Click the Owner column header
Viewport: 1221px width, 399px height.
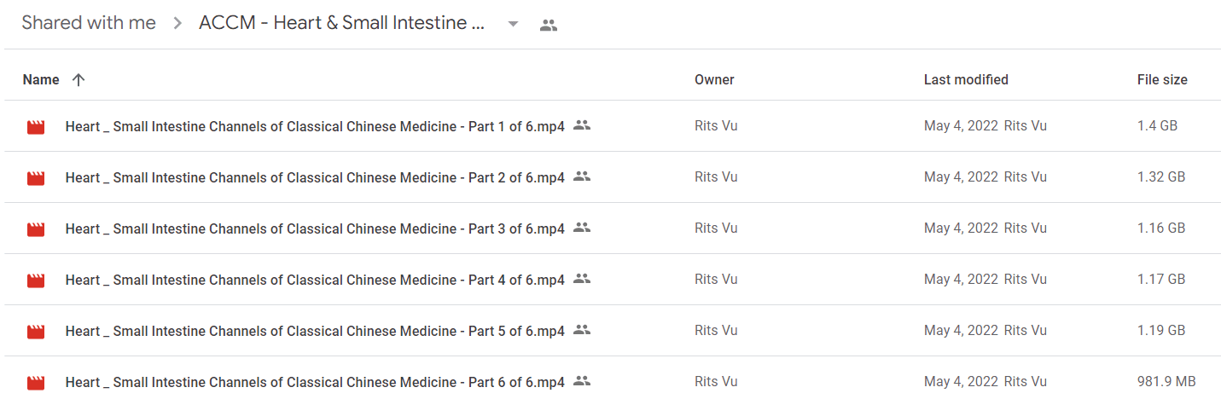[714, 79]
